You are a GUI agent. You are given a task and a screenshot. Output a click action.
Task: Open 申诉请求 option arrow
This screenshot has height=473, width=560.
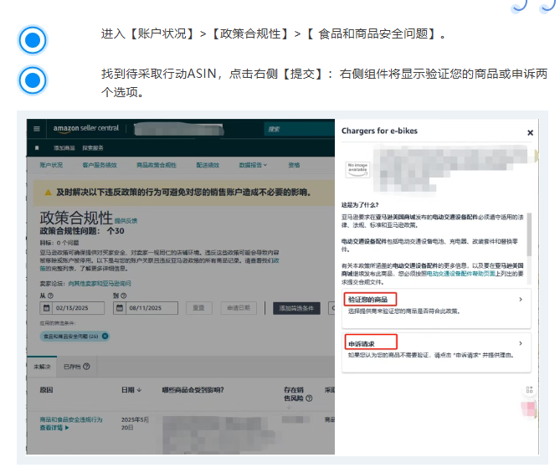pyautogui.click(x=521, y=343)
